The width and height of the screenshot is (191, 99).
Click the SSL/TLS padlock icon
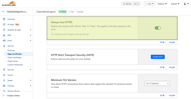click(x=4, y=46)
